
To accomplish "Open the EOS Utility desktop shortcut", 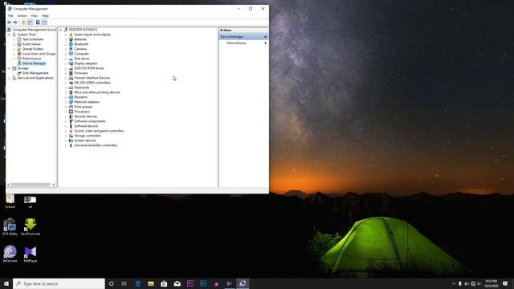I will coord(10,226).
